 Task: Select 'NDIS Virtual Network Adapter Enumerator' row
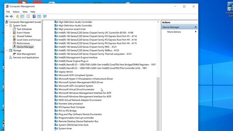(x=80, y=100)
